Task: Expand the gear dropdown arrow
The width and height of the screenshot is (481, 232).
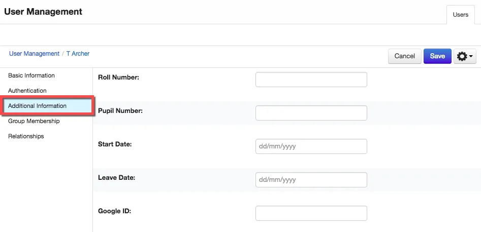Action: point(471,56)
